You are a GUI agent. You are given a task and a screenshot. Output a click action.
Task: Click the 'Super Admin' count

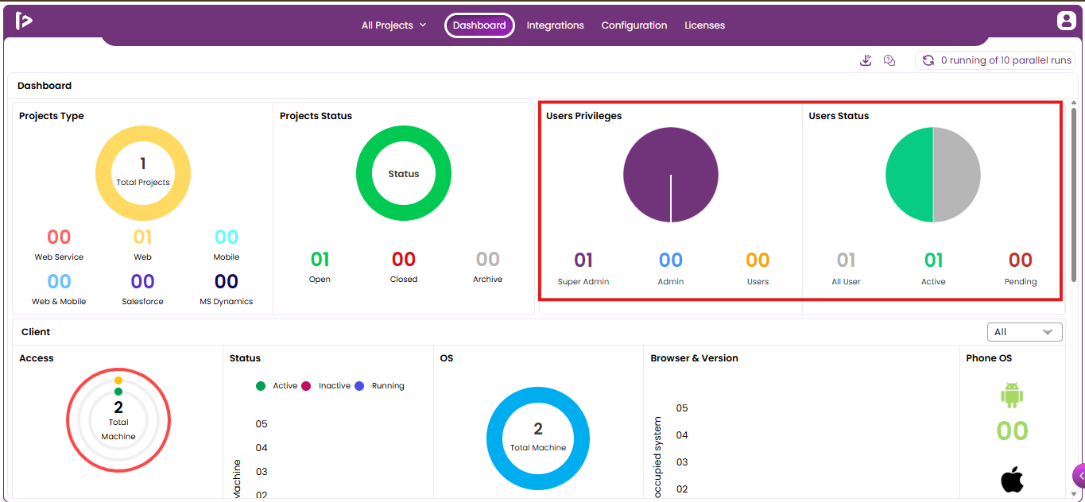click(583, 260)
